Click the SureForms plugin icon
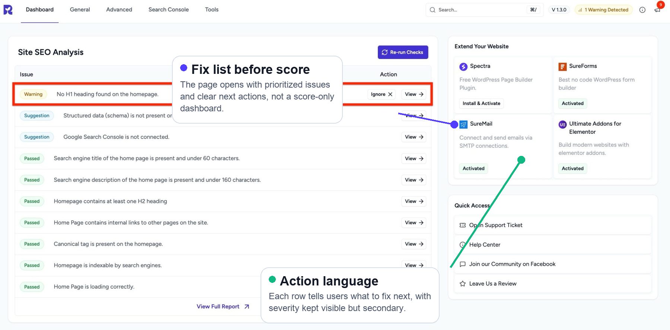The image size is (670, 330). (x=562, y=67)
